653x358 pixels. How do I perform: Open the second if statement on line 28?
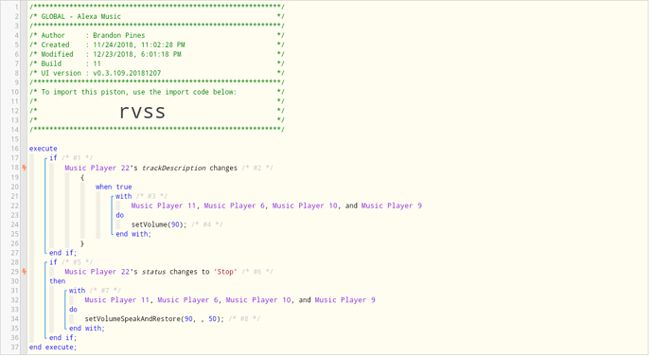(53, 262)
